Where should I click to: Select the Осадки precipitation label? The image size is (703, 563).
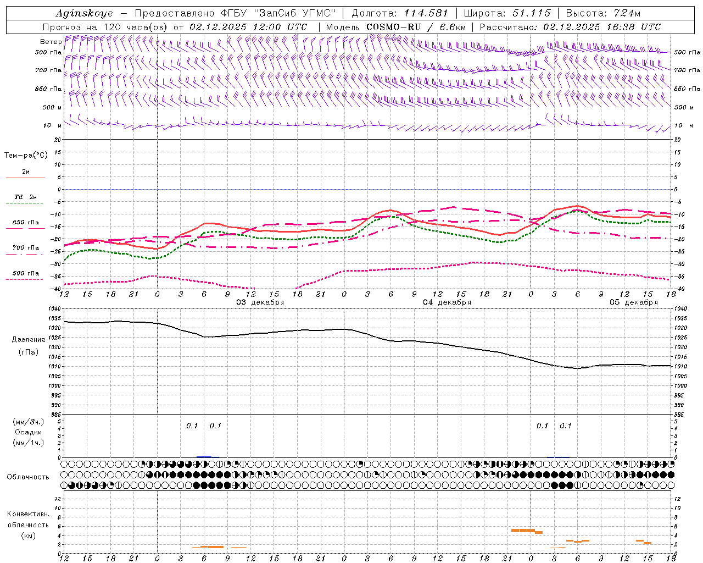tap(28, 432)
